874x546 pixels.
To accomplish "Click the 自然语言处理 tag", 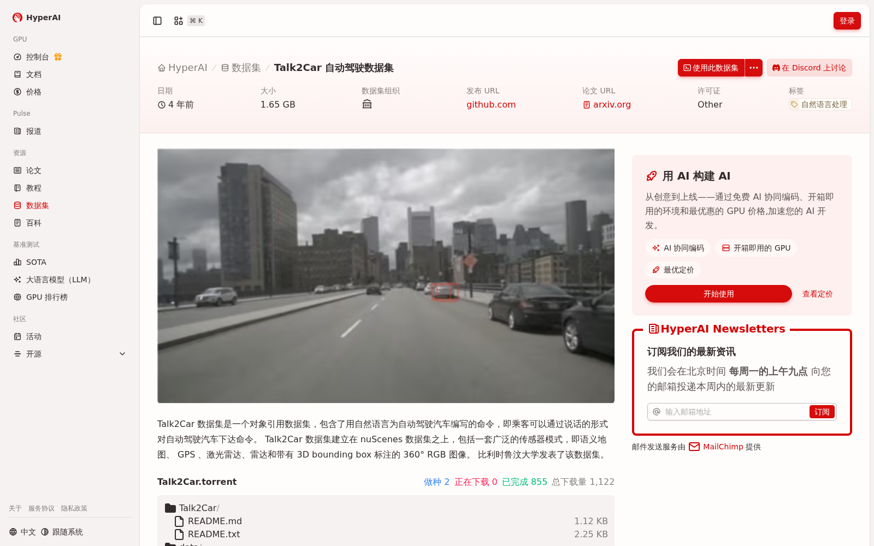I will [820, 104].
